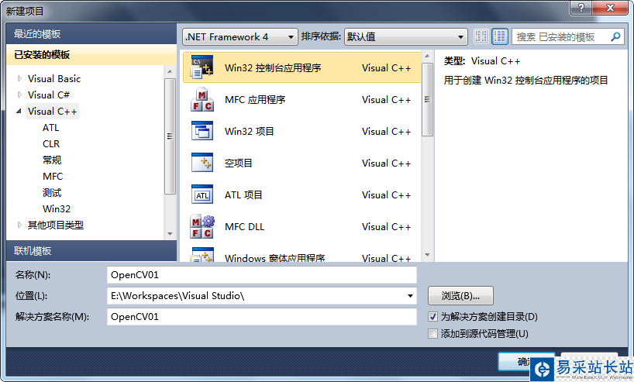Click template list scroll down arrow
Image resolution: width=634 pixels, height=382 pixels.
click(x=427, y=255)
